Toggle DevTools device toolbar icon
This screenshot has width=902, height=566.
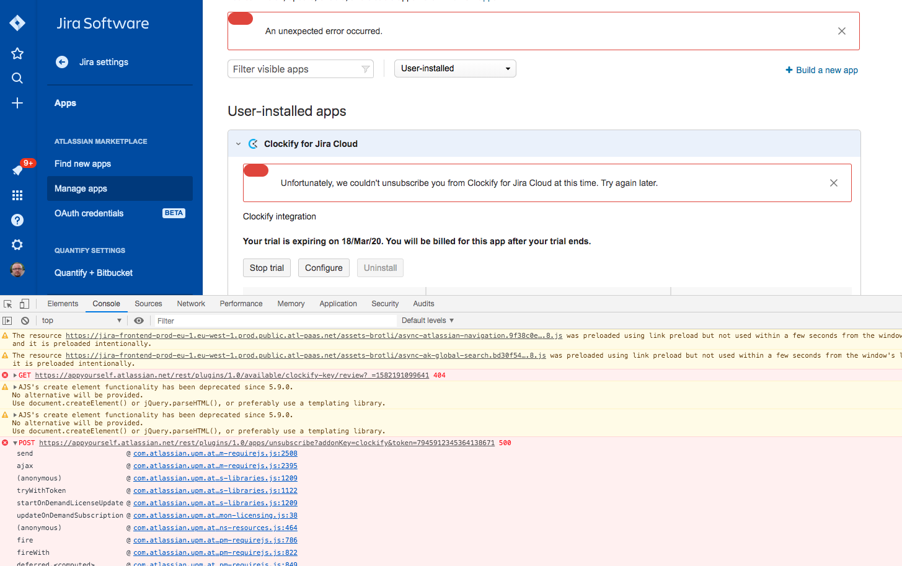[24, 304]
